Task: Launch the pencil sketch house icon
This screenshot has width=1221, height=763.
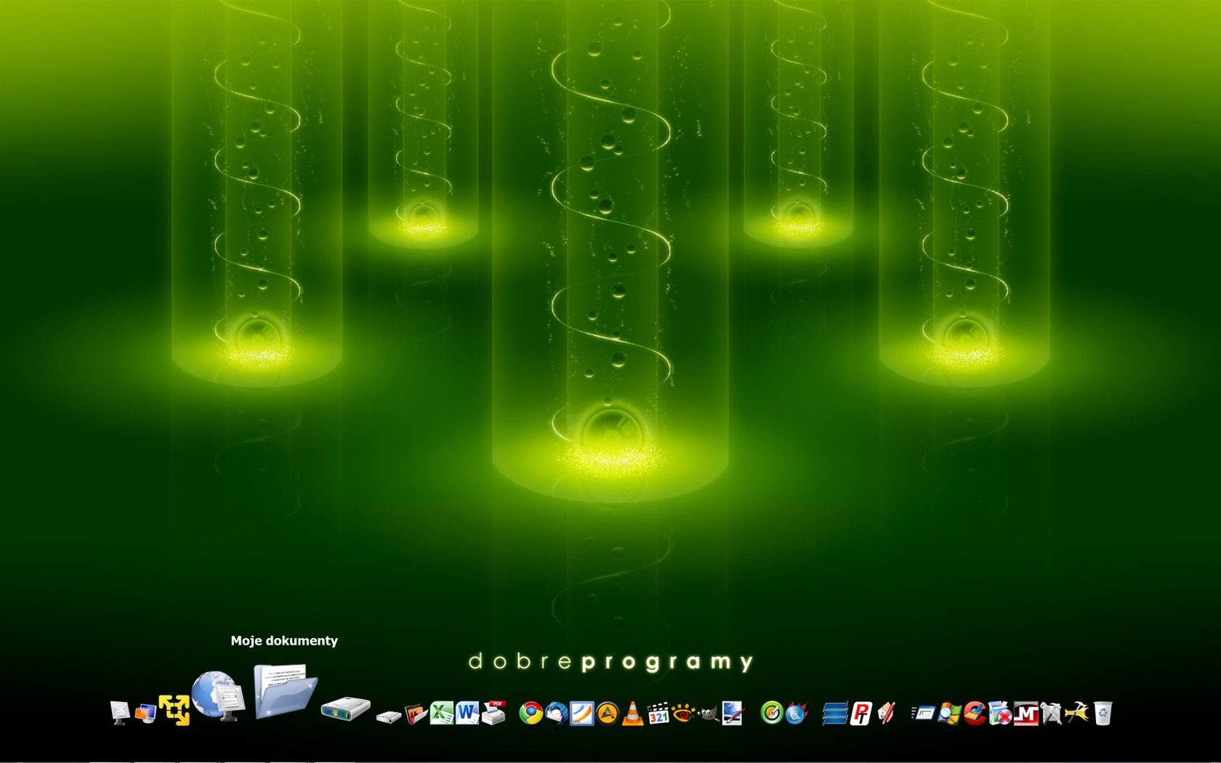Action: [x=887, y=714]
